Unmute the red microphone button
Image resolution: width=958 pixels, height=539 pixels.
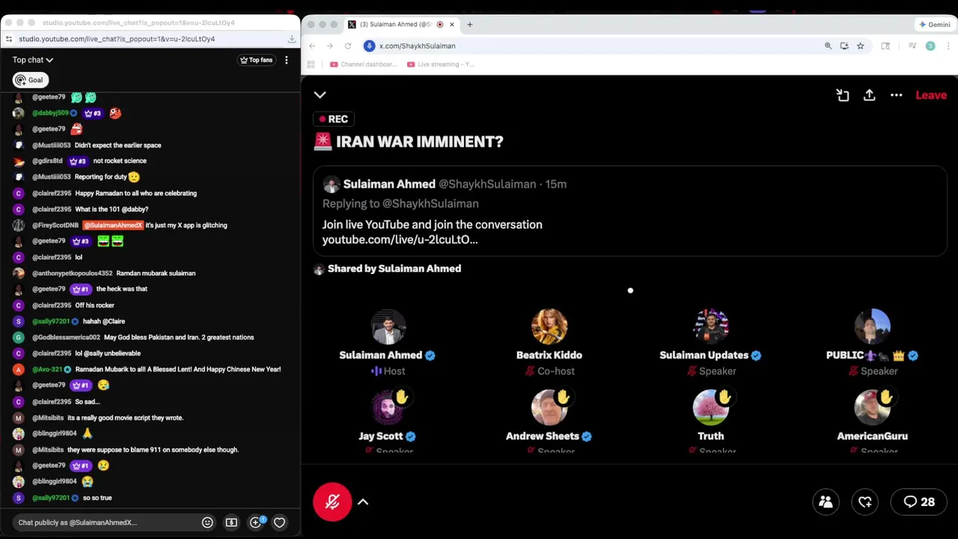pyautogui.click(x=332, y=502)
